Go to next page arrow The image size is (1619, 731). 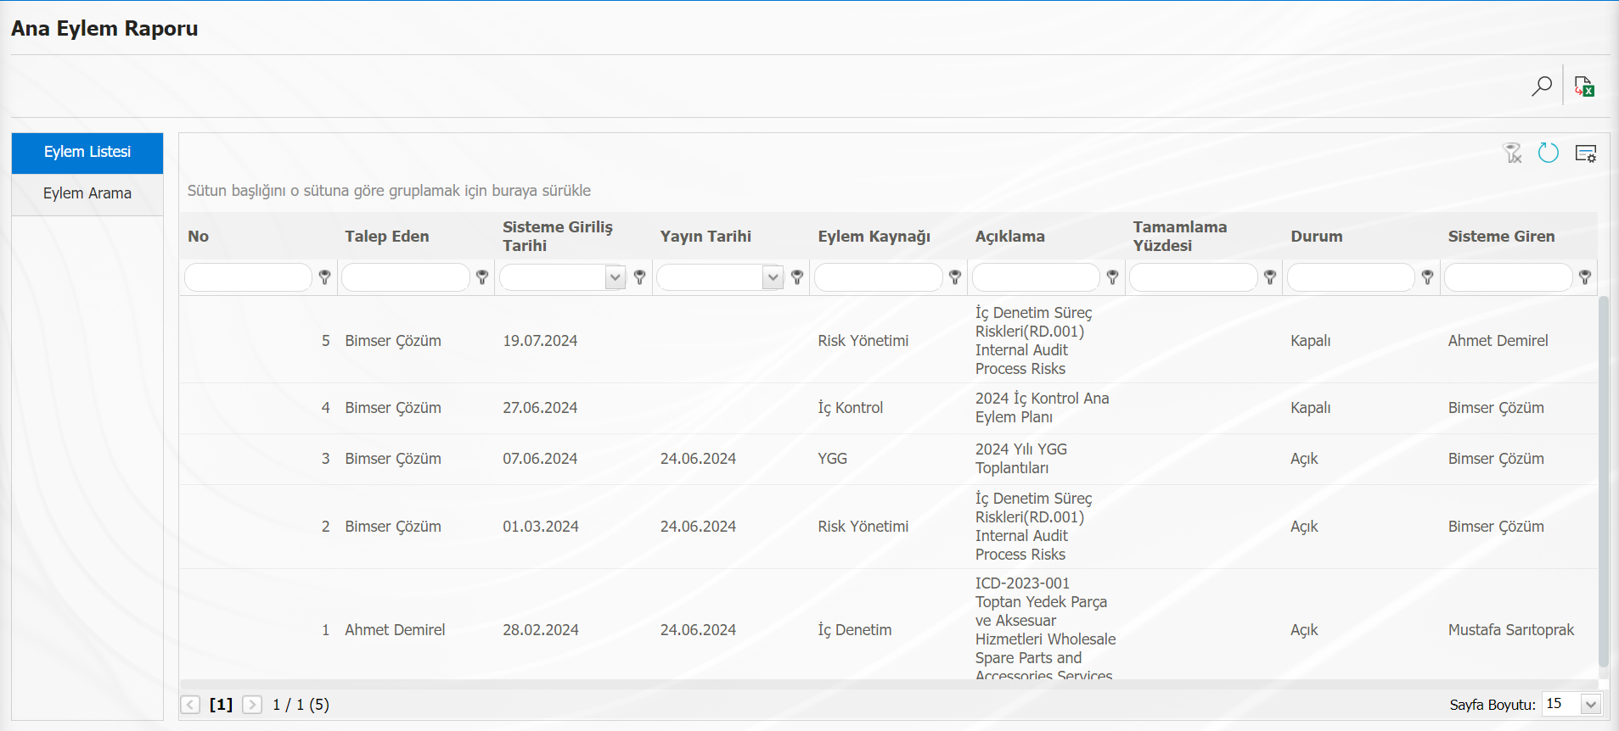point(252,705)
